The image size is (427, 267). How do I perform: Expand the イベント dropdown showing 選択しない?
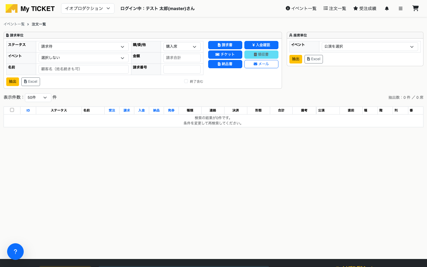84,58
